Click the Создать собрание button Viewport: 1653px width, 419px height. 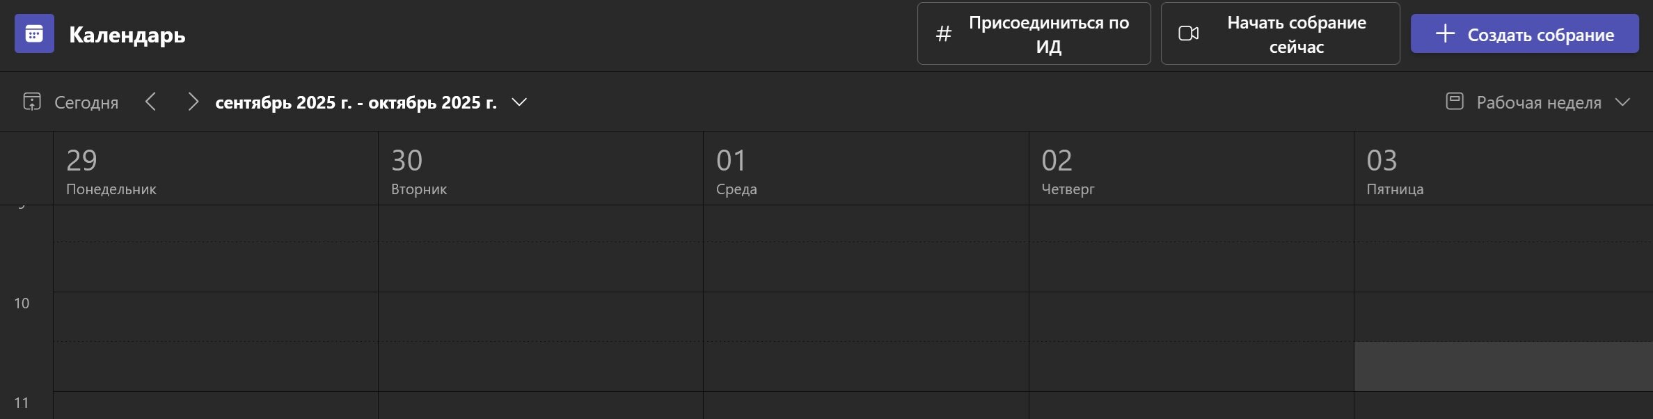tap(1524, 33)
